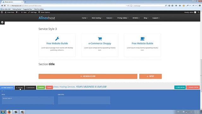
Task: Click the Service Style 3 heading
Action: [x=48, y=29]
